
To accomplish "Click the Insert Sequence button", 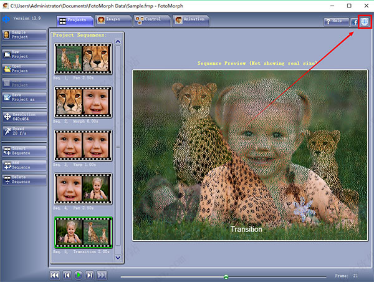I will pyautogui.click(x=24, y=151).
